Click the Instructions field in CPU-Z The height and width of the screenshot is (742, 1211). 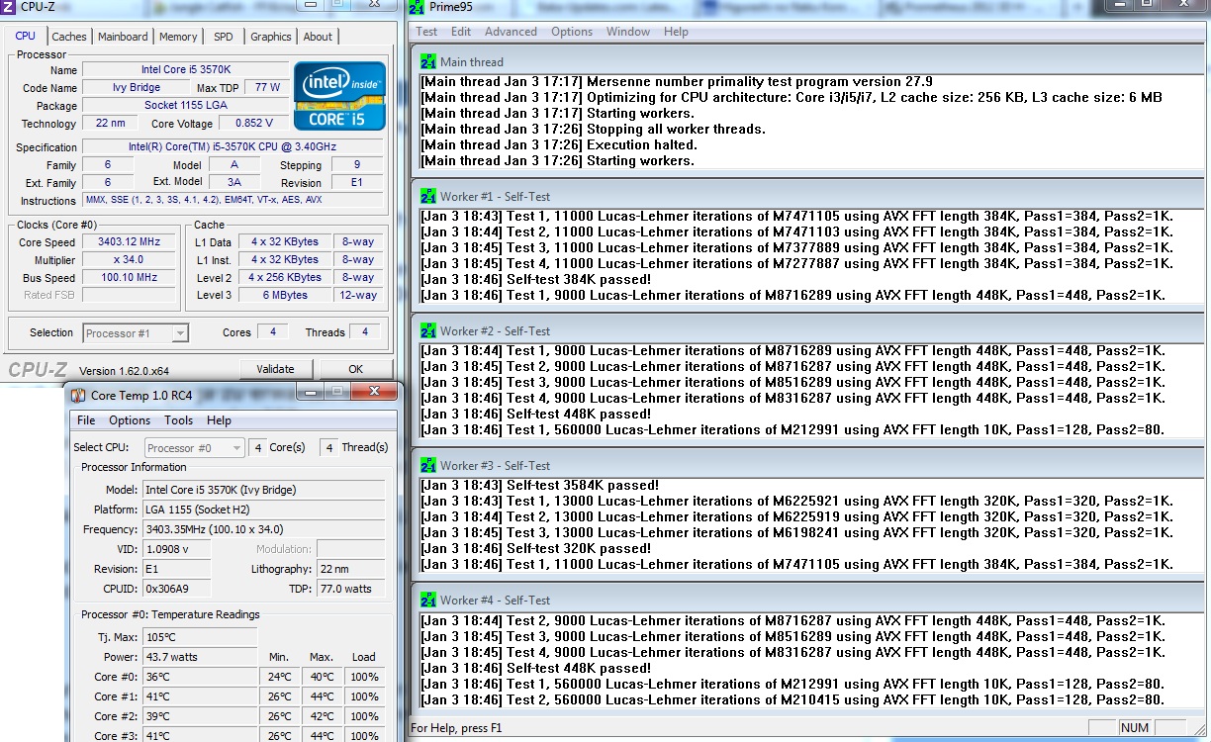tap(233, 201)
